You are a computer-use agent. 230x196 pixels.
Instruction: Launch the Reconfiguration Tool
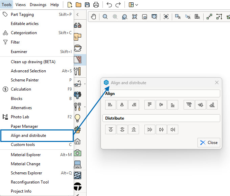pyautogui.click(x=37, y=182)
